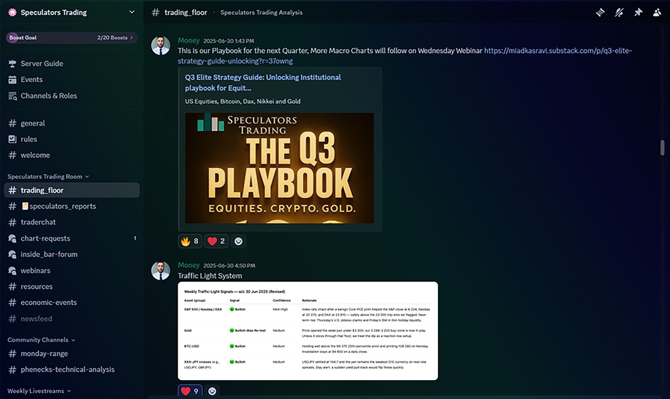Add reaction to Traffic Light message
Image resolution: width=670 pixels, height=399 pixels.
(212, 391)
